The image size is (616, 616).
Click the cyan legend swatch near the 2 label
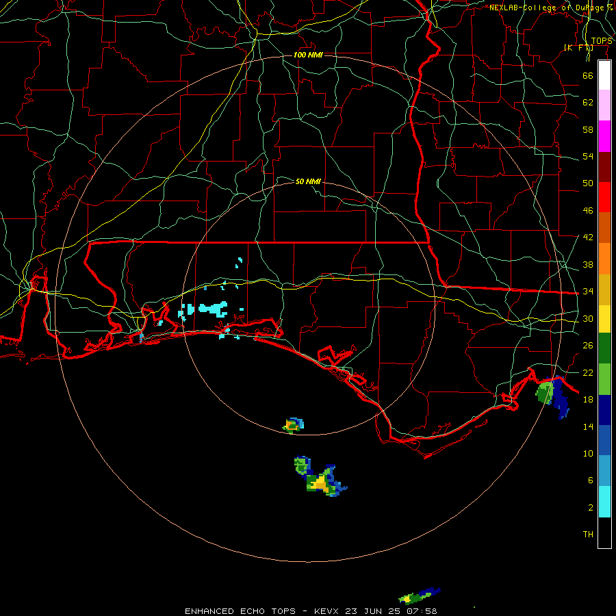604,501
